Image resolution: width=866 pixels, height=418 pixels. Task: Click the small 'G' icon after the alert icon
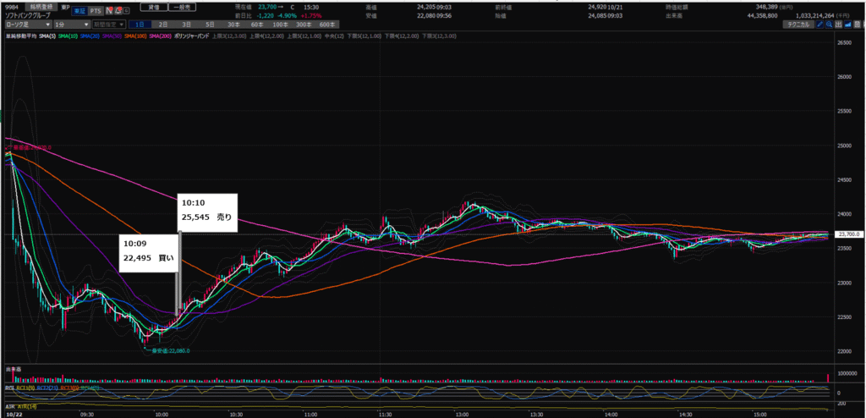coord(127,12)
